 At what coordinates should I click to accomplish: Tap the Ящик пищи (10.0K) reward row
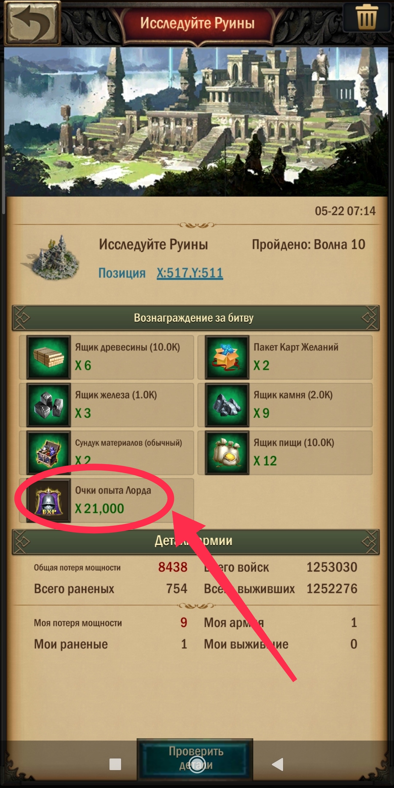(285, 453)
